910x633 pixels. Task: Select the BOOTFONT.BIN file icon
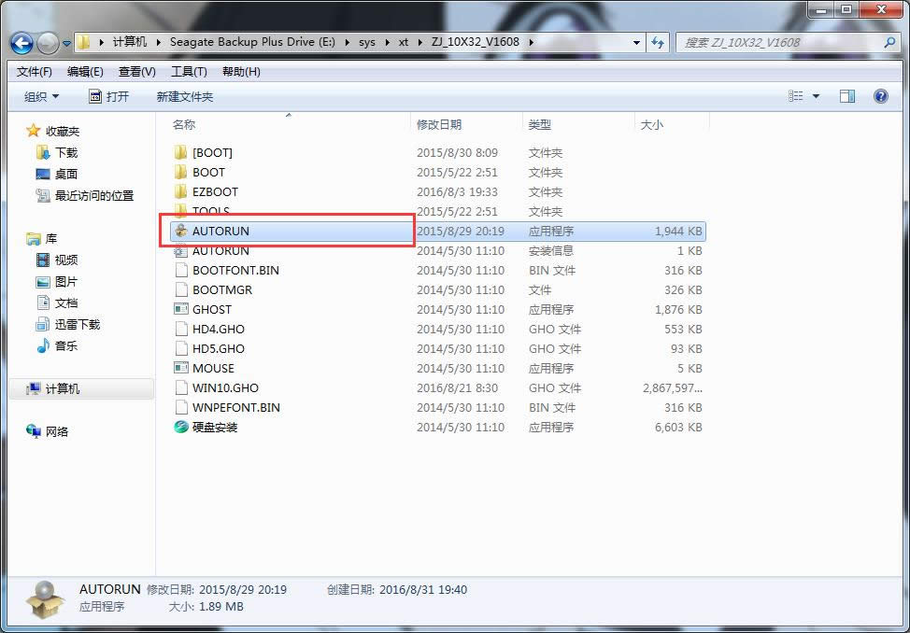(x=181, y=271)
